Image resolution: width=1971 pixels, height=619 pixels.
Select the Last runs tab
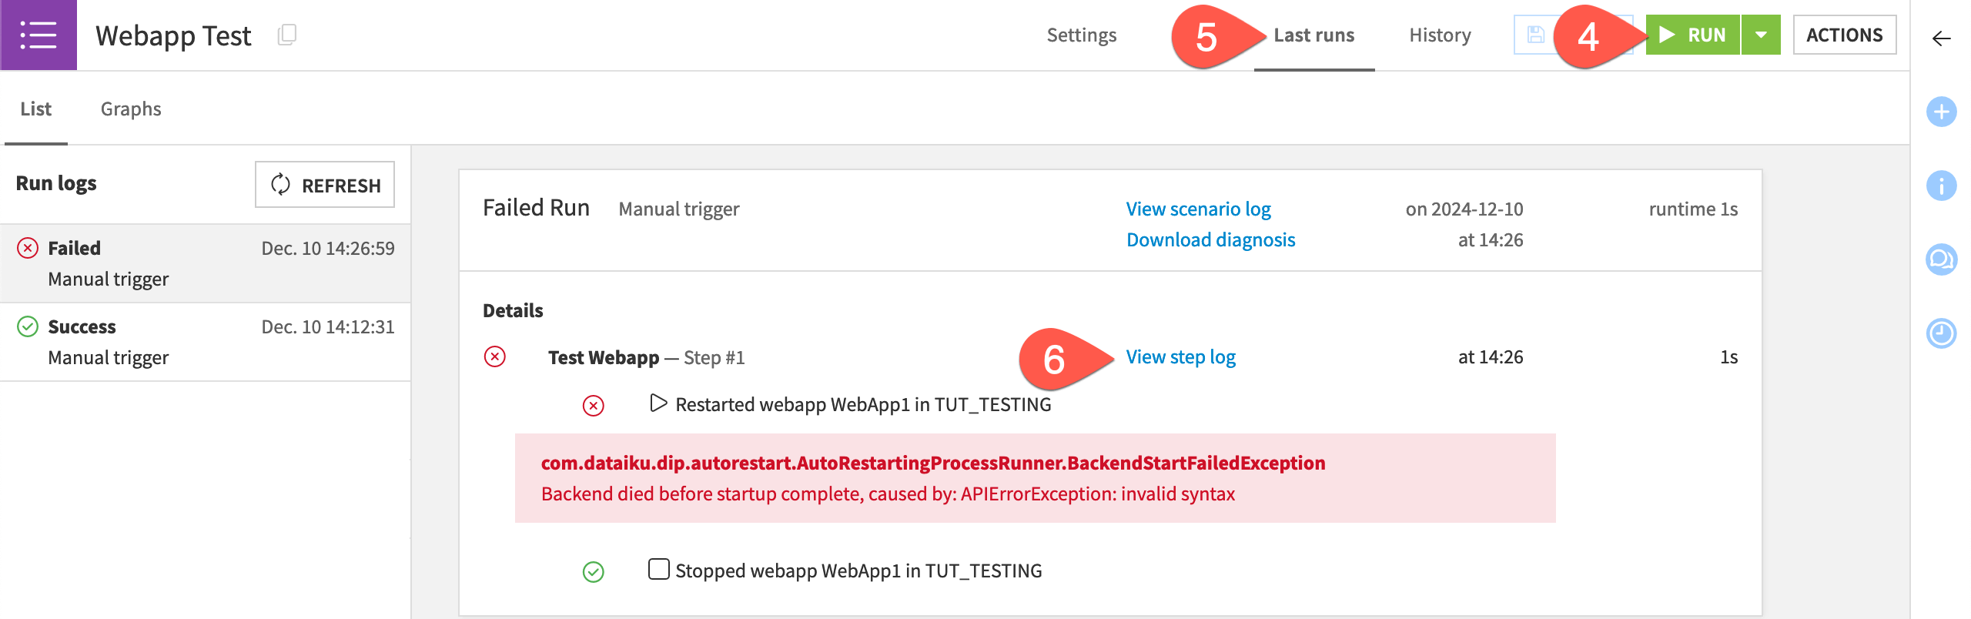[1314, 35]
